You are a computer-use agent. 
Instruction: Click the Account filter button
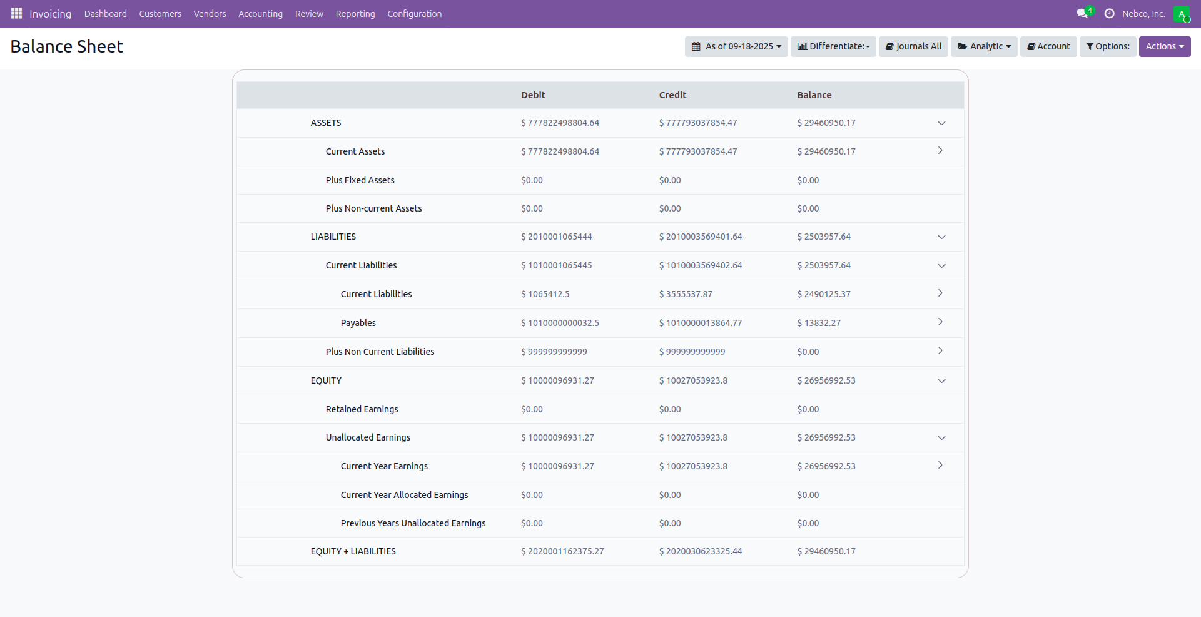(x=1048, y=46)
